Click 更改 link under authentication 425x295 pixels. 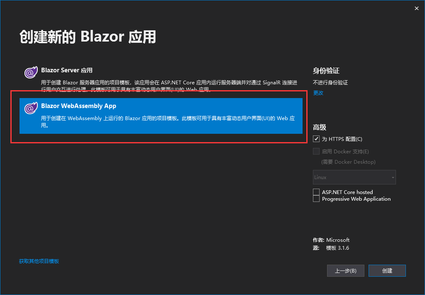pyautogui.click(x=318, y=93)
